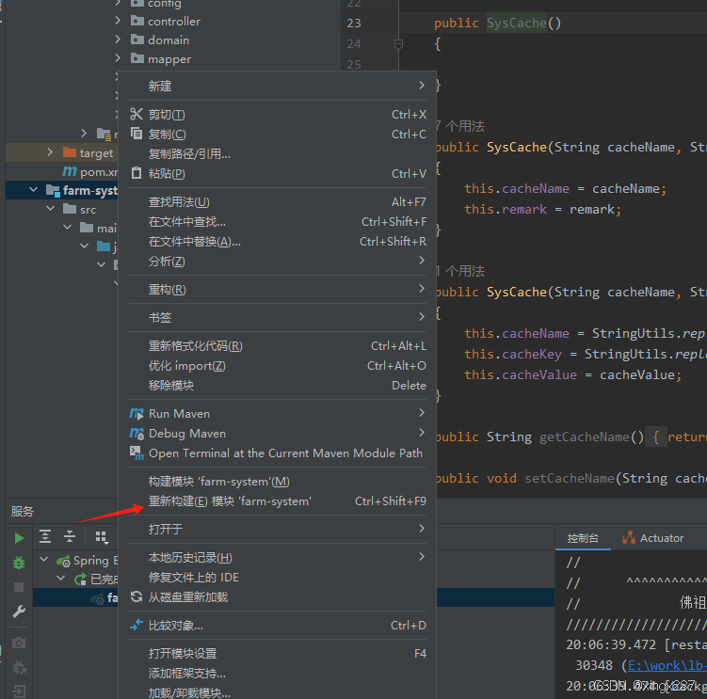Select the pom.xml file in tree
The image size is (707, 699).
click(90, 172)
